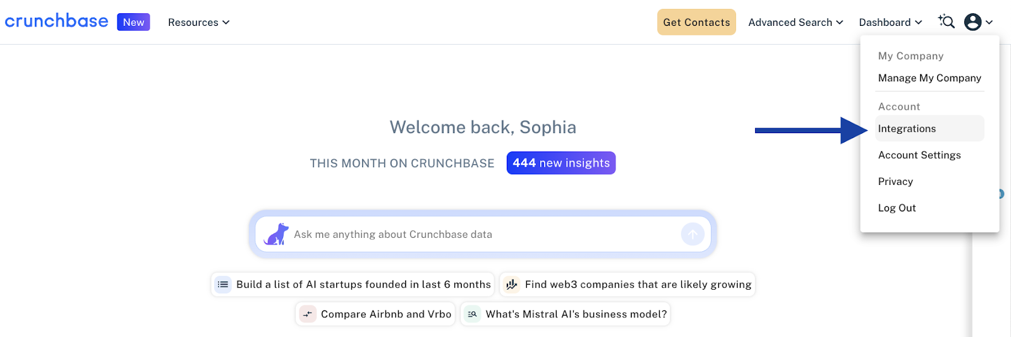Screen dimensions: 1011x337
Task: Click the list icon on AI startups suggestion
Action: coord(223,285)
